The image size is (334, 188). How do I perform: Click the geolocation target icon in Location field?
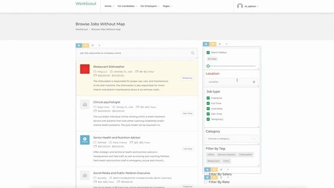pos(254,82)
